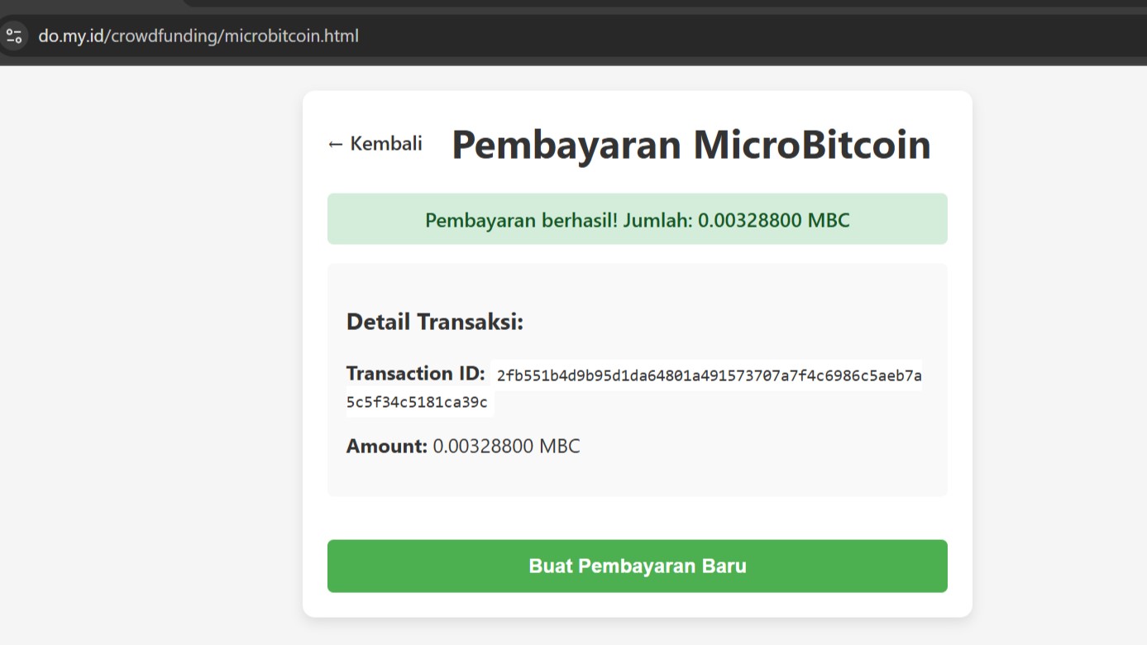The width and height of the screenshot is (1147, 645).
Task: Click the crowdfunding segment of the URL
Action: pyautogui.click(x=165, y=36)
